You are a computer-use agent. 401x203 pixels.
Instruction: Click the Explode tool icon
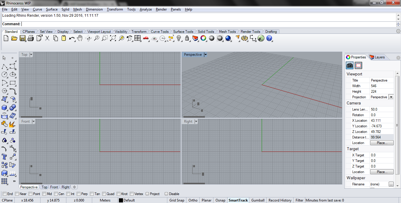point(12,124)
